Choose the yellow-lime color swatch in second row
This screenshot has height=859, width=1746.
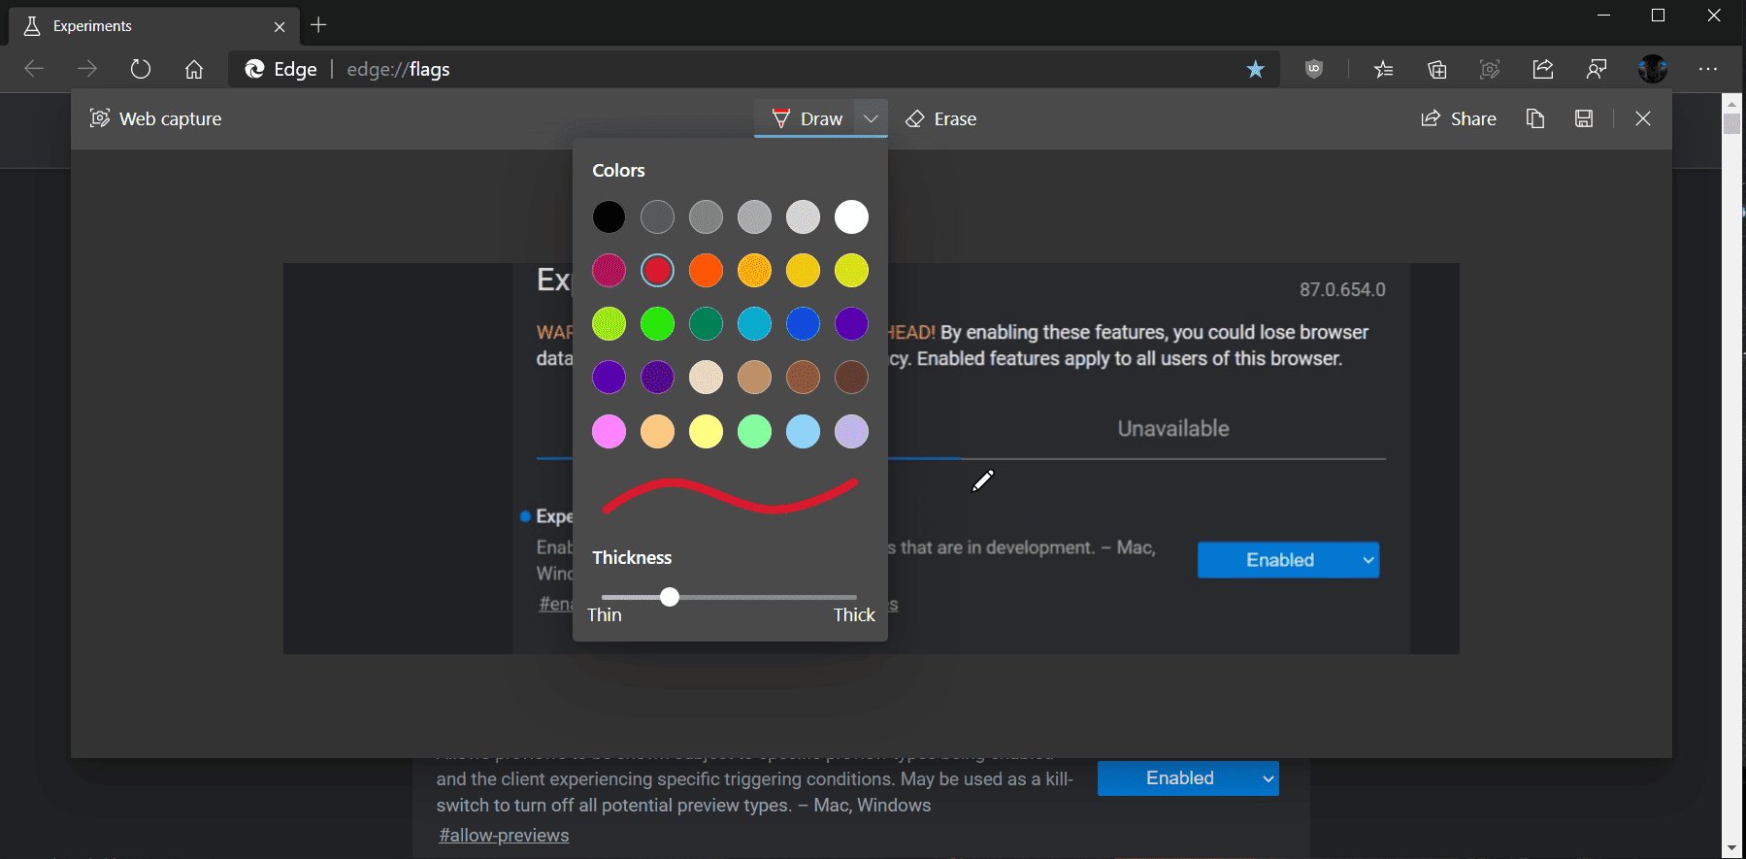(x=851, y=270)
